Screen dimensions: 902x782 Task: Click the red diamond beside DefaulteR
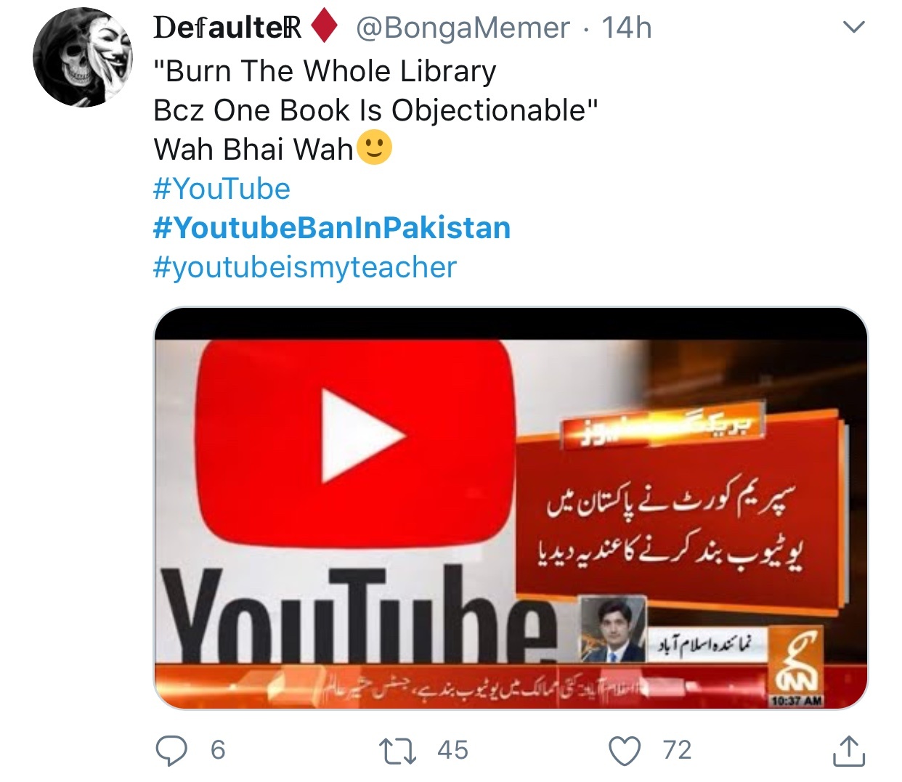325,28
